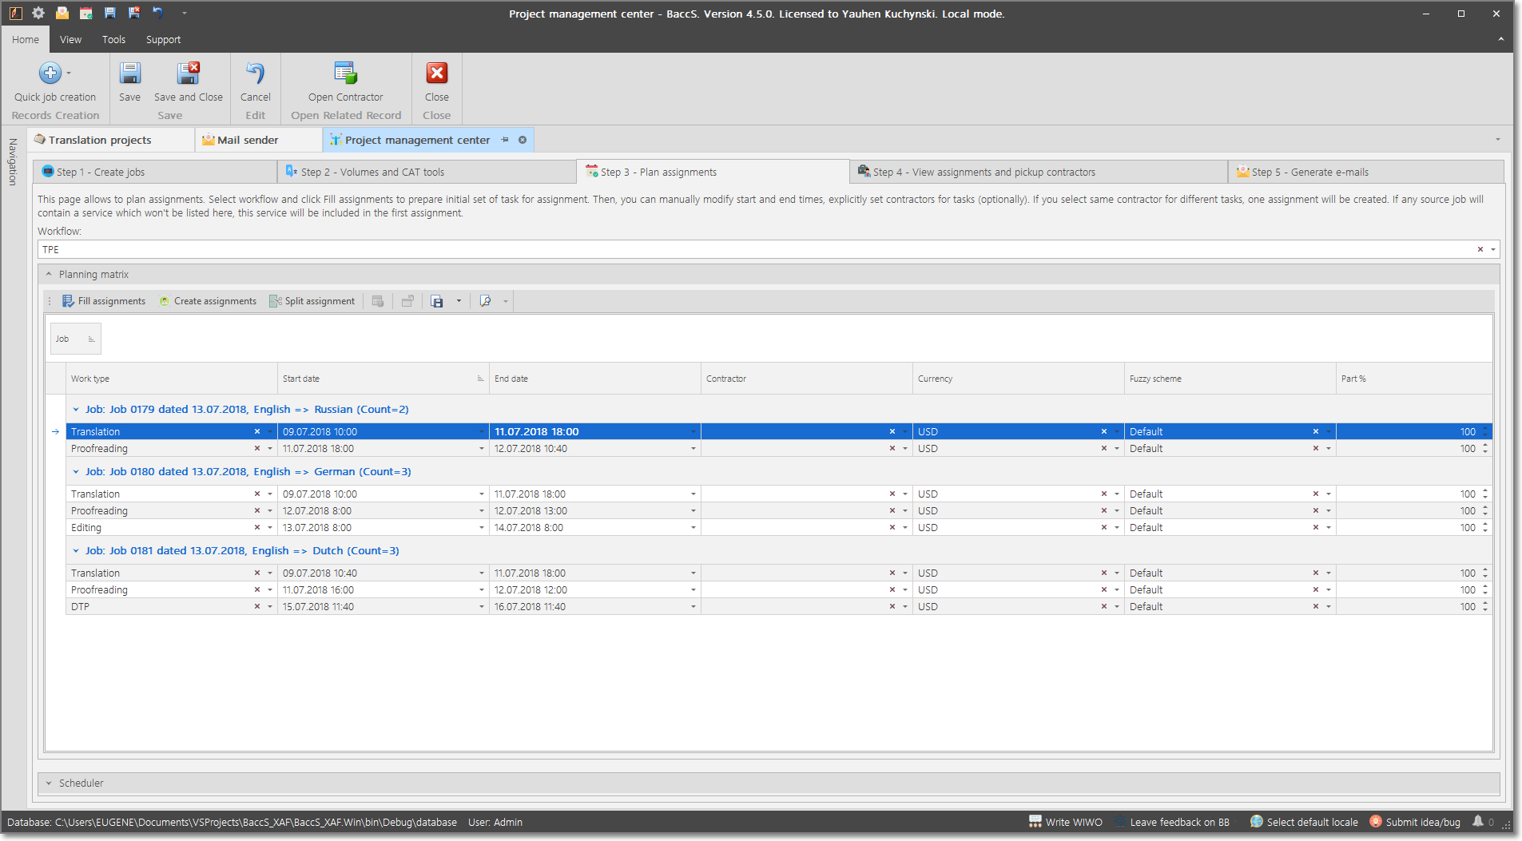The image size is (1522, 841).
Task: Open Currency dropdown in Editing row
Action: pyautogui.click(x=1116, y=528)
